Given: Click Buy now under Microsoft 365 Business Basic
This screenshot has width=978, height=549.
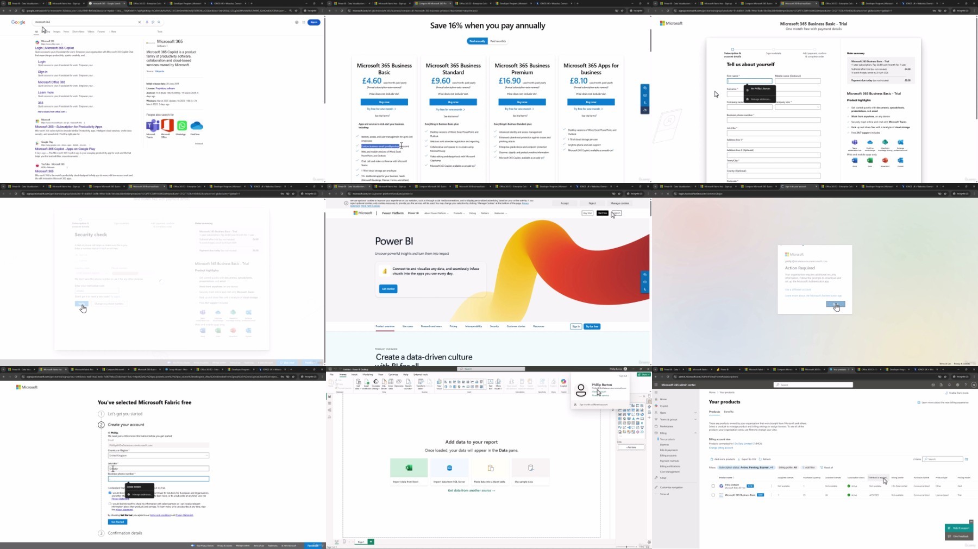Looking at the screenshot, I should 384,102.
